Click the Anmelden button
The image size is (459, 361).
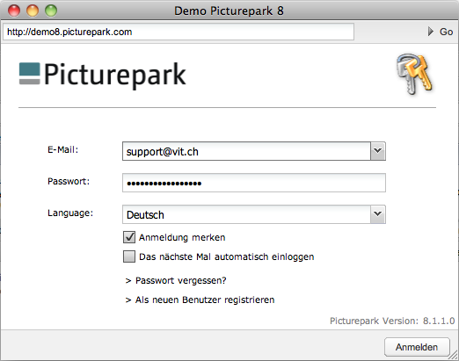[x=417, y=347]
